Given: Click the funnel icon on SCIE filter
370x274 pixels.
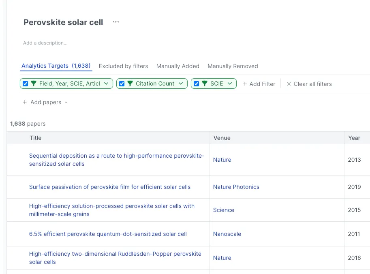Looking at the screenshot, I should pyautogui.click(x=205, y=84).
